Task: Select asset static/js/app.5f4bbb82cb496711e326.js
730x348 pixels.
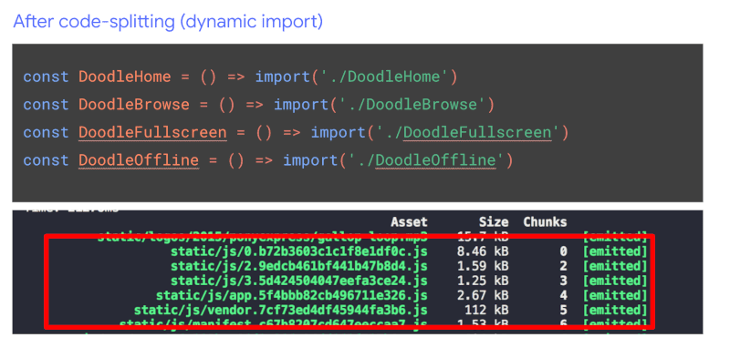Action: coord(291,295)
